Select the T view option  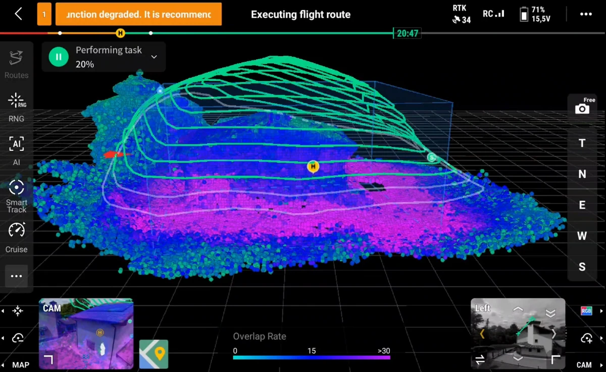[x=582, y=143]
